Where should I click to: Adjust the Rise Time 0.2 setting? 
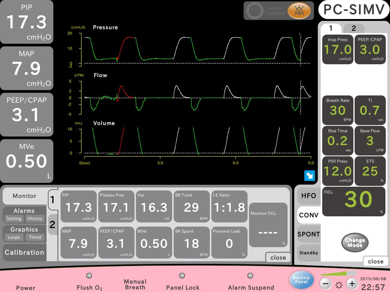click(x=337, y=141)
